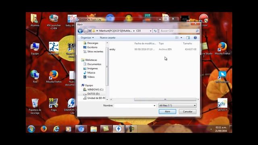The width and height of the screenshot is (258, 145).
Task: Open Internet Explorer from the taskbar
Action: (x=56, y=129)
